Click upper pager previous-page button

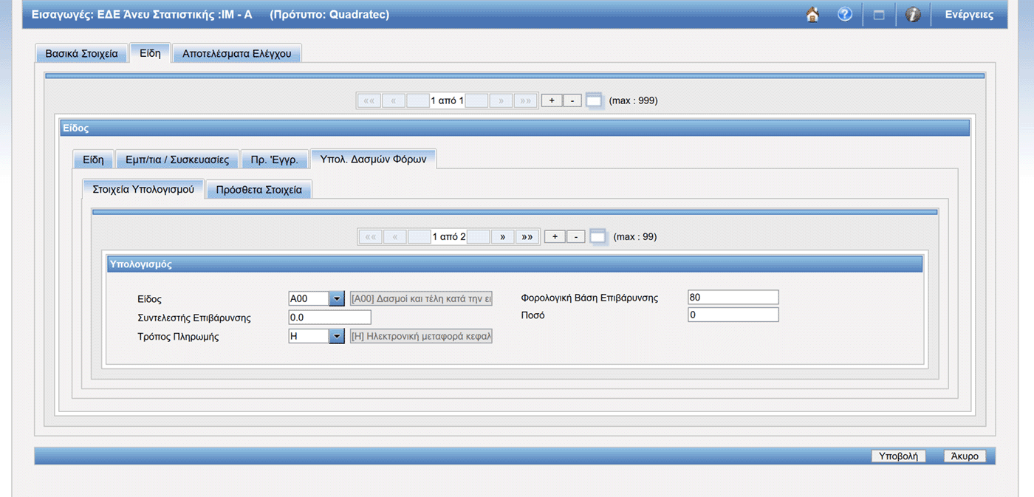394,100
